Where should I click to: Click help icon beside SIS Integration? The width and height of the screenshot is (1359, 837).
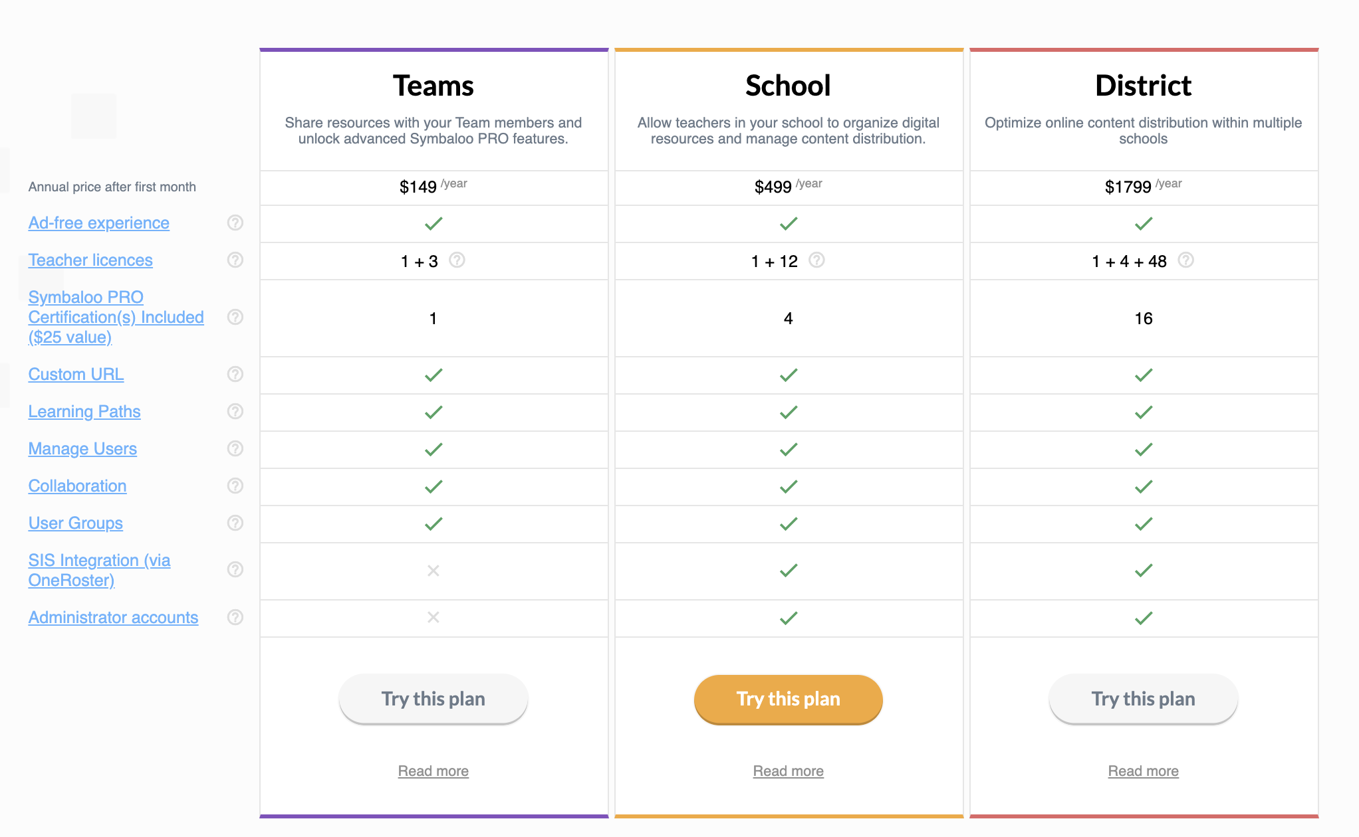click(235, 569)
